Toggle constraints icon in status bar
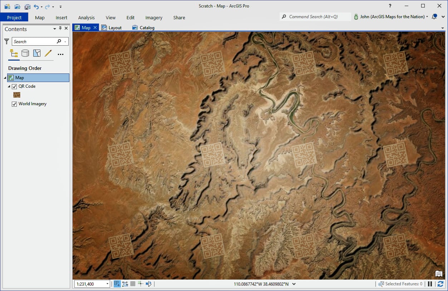Image resolution: width=448 pixels, height=291 pixels. (x=125, y=284)
